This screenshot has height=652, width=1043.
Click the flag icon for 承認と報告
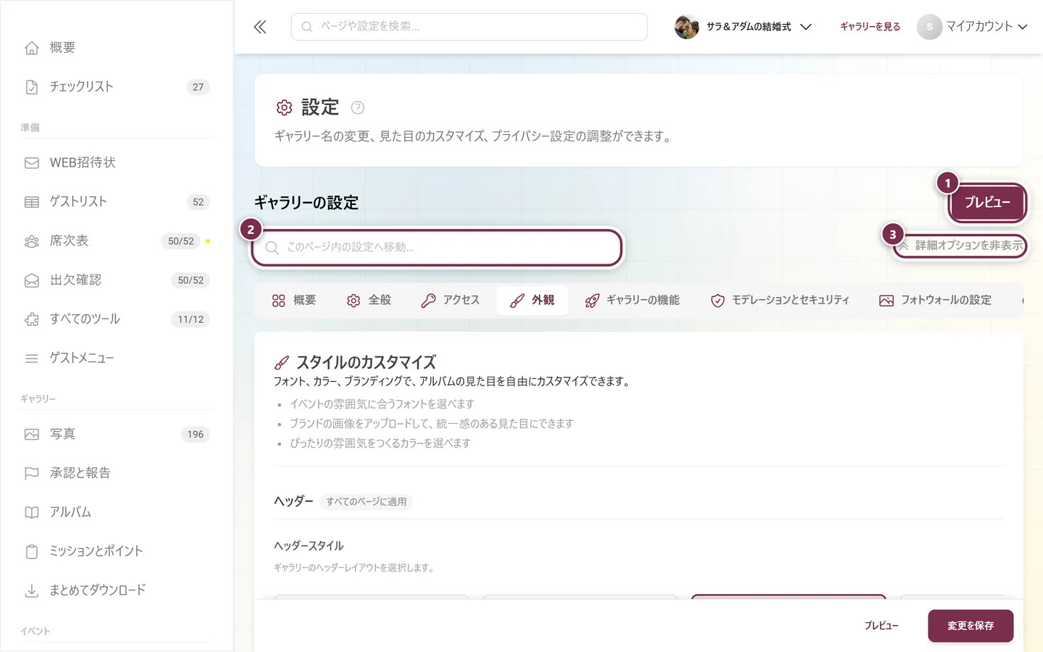[x=32, y=474]
